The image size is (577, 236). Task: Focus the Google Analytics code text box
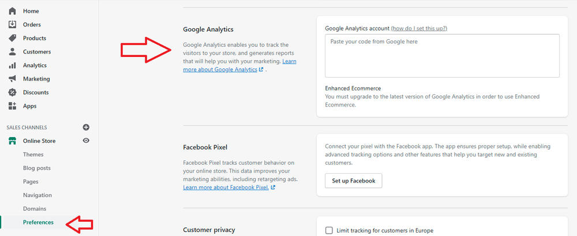[442, 56]
